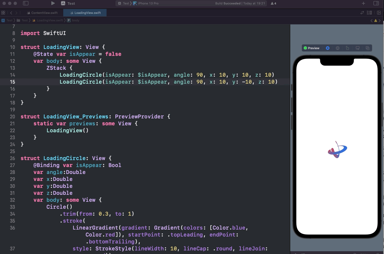Image resolution: width=384 pixels, height=254 pixels.
Task: Run the Test scheme with play button
Action: coord(53,3)
